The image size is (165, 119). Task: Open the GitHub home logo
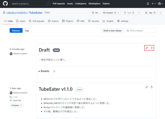click(x=5, y=4)
